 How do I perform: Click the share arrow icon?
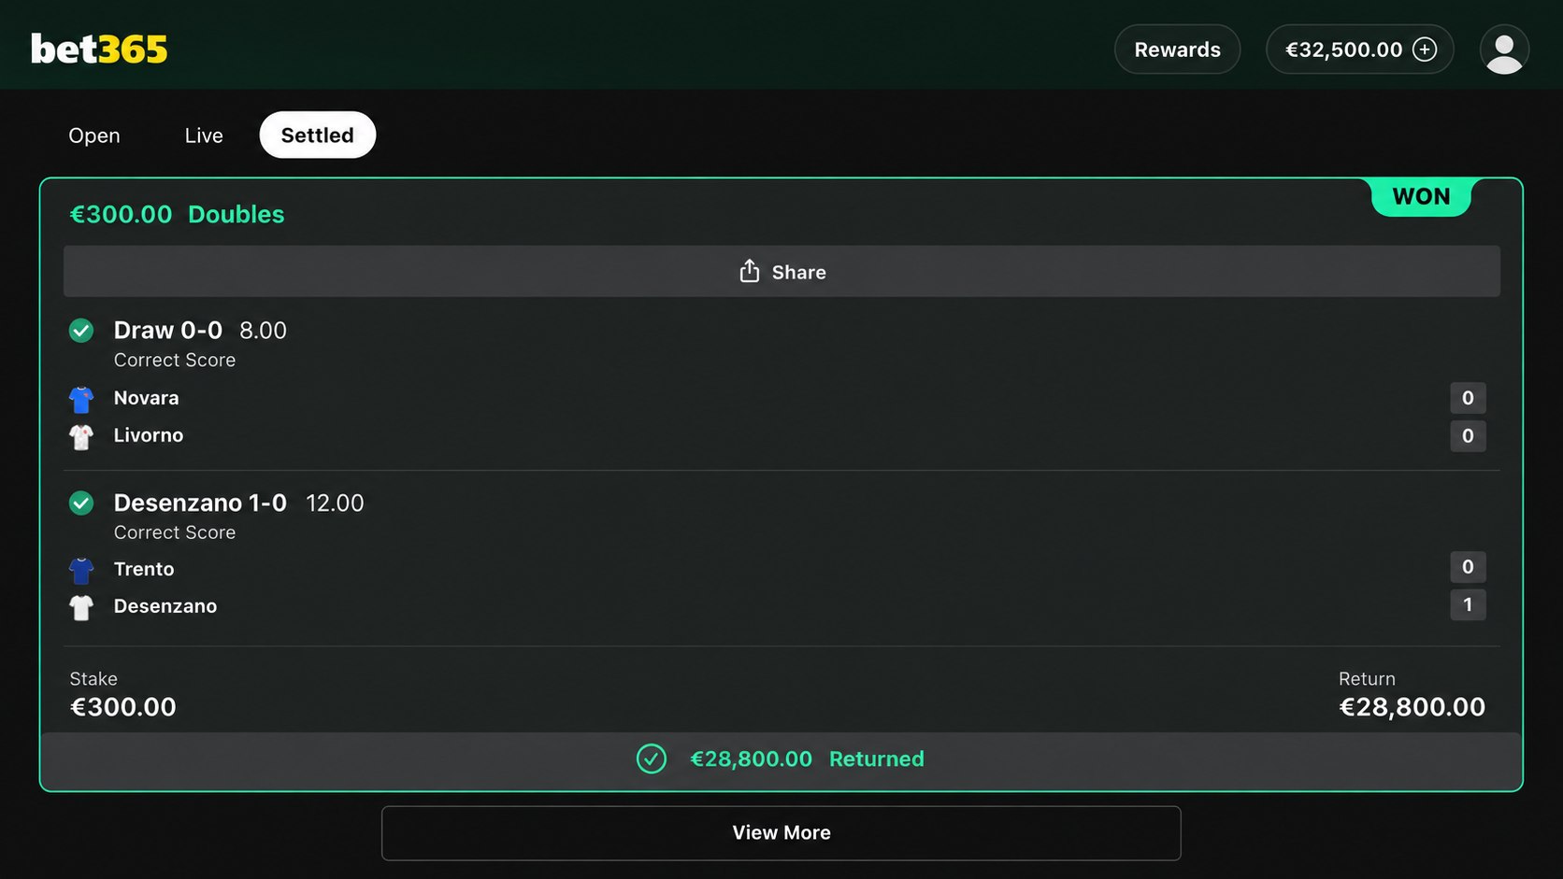[750, 271]
